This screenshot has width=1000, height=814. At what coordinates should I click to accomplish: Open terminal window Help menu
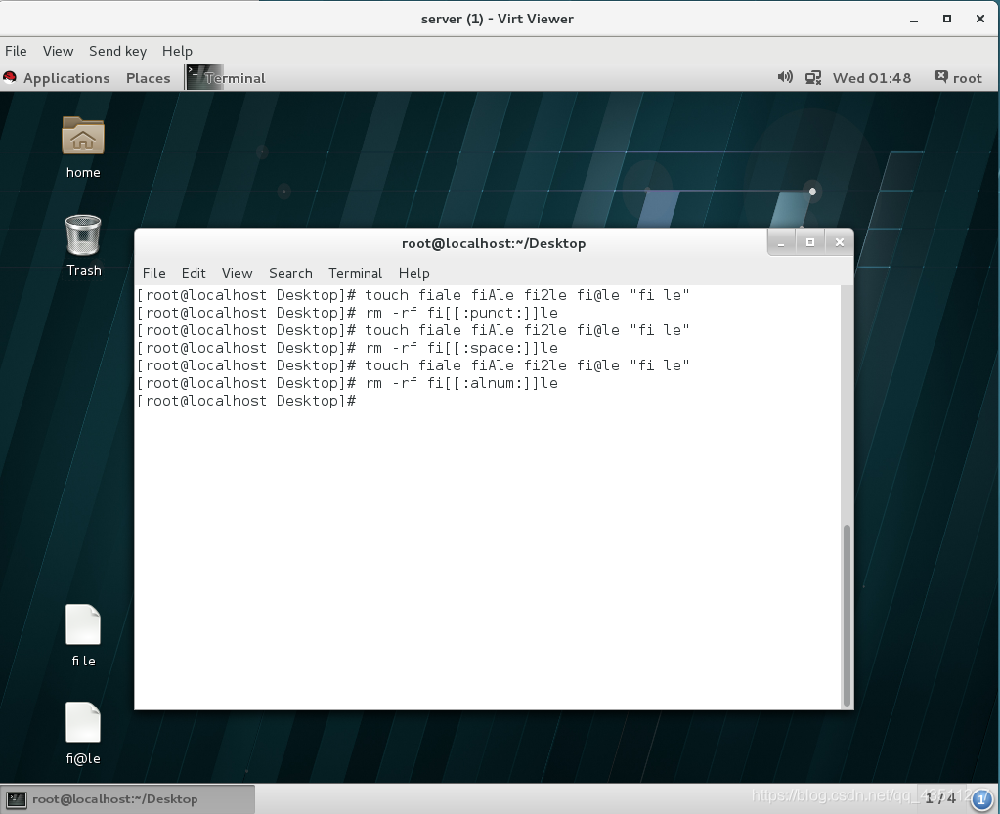413,273
